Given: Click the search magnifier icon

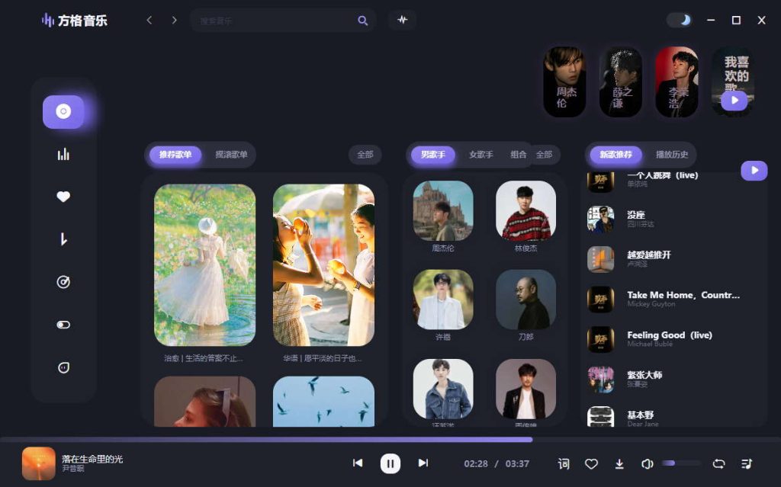Looking at the screenshot, I should (x=362, y=21).
